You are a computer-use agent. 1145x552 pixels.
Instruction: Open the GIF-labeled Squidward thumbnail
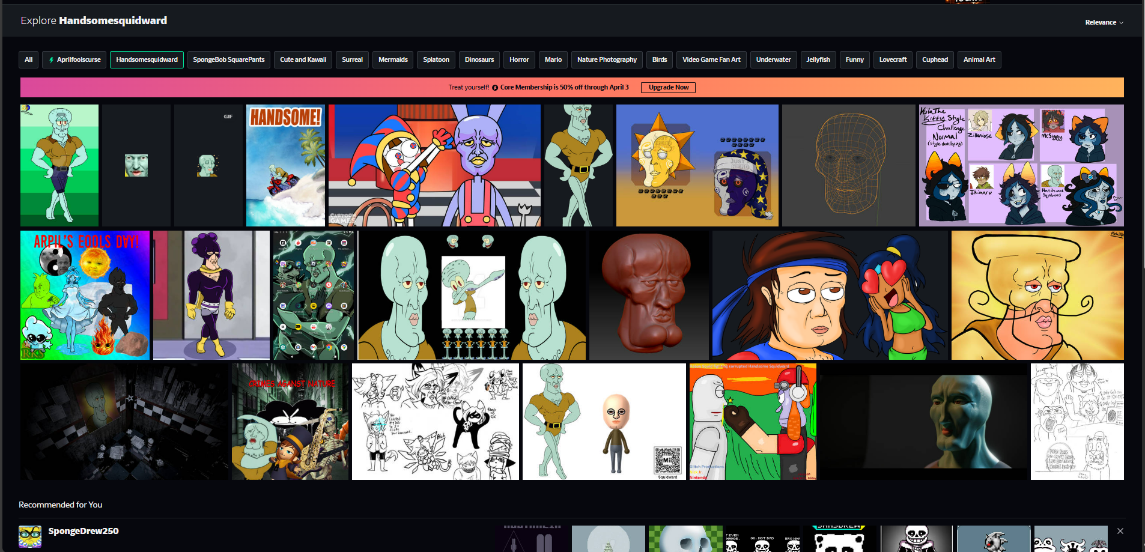coord(208,165)
